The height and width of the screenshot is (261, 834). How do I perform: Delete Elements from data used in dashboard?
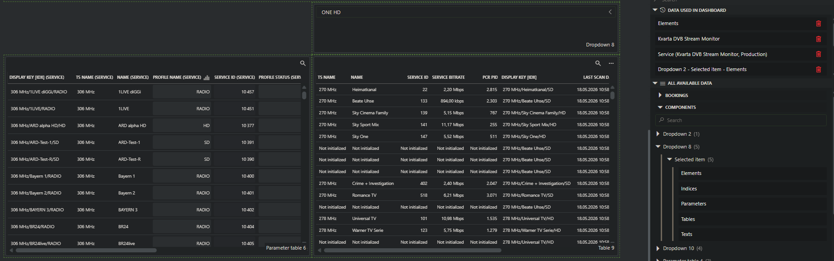[x=818, y=23]
